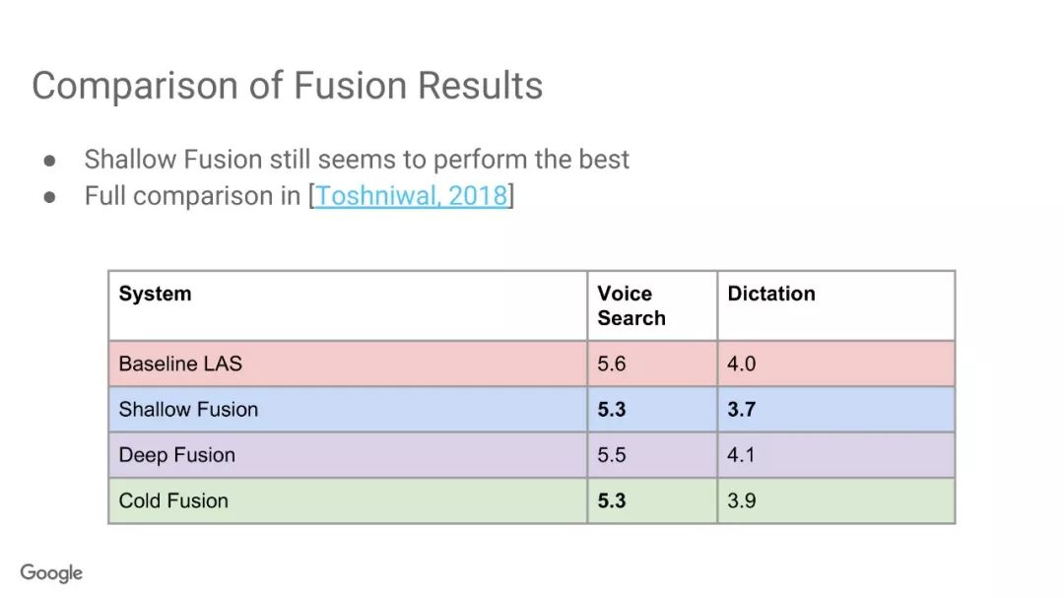Click Deep Fusion Dictation value 4.1

tap(740, 455)
